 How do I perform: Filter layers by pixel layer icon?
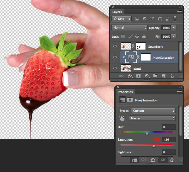[137, 19]
